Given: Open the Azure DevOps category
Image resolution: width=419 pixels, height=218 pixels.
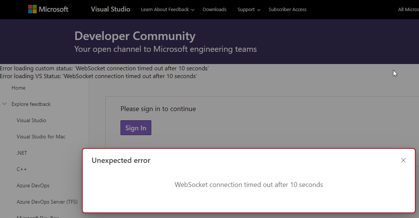Looking at the screenshot, I should (33, 185).
